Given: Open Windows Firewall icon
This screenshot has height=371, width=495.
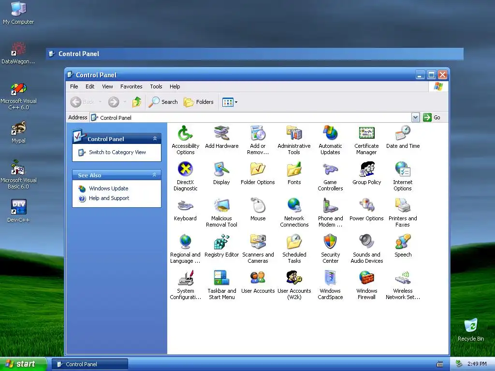Looking at the screenshot, I should pos(366,278).
